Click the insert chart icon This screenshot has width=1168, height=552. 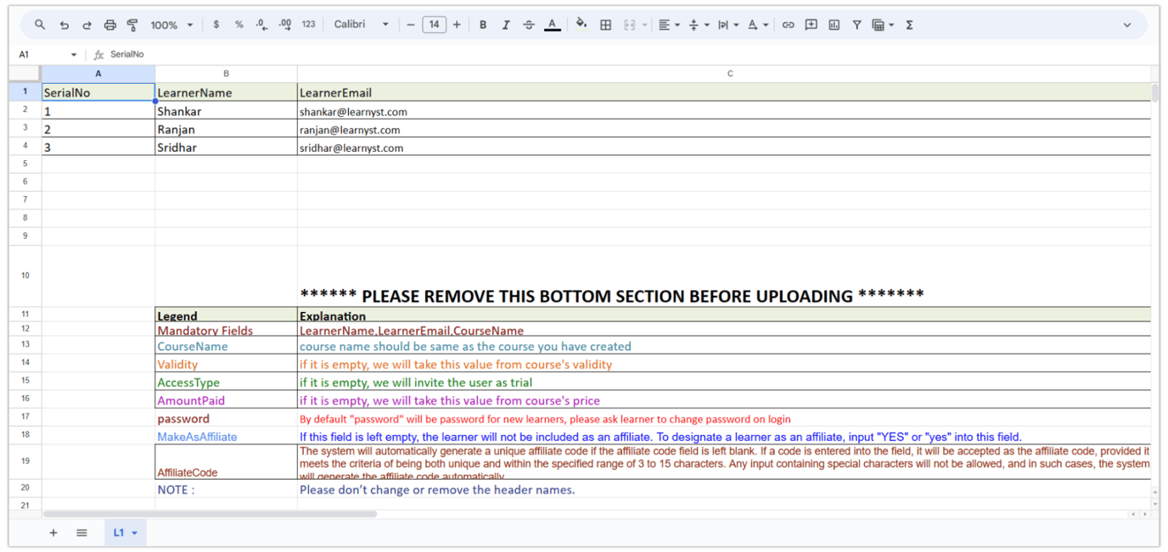(834, 25)
